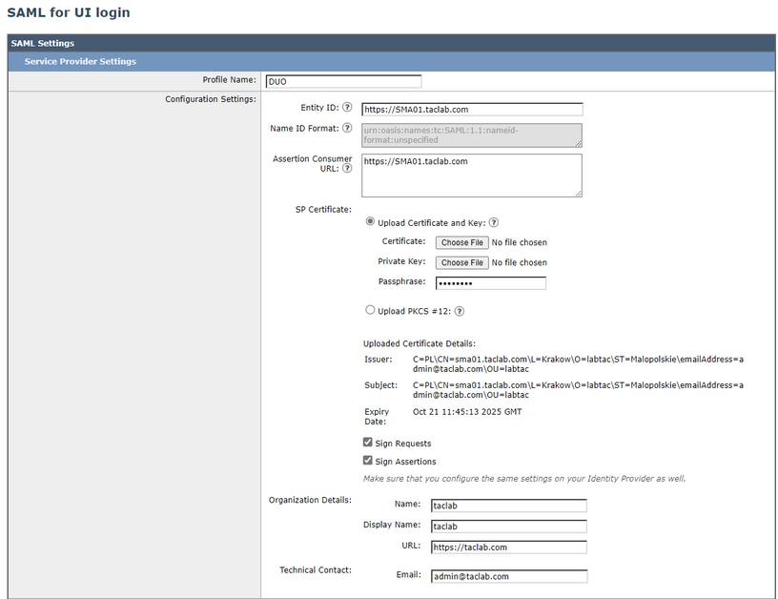Click the disabled Name ID Format text area
This screenshot has width=778, height=599.
tap(472, 135)
